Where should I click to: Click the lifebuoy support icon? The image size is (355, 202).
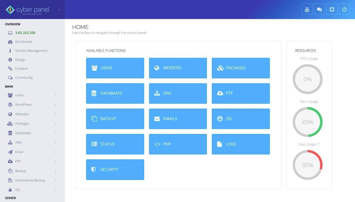point(332,9)
